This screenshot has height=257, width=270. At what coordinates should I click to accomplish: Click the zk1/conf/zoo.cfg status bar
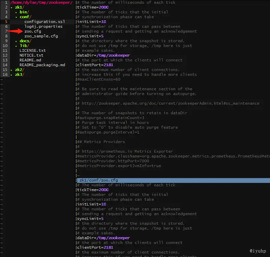coord(173,180)
